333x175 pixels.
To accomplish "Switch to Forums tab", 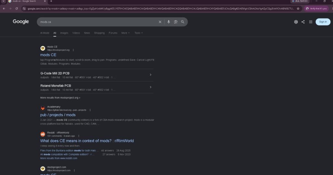I will tap(113, 33).
